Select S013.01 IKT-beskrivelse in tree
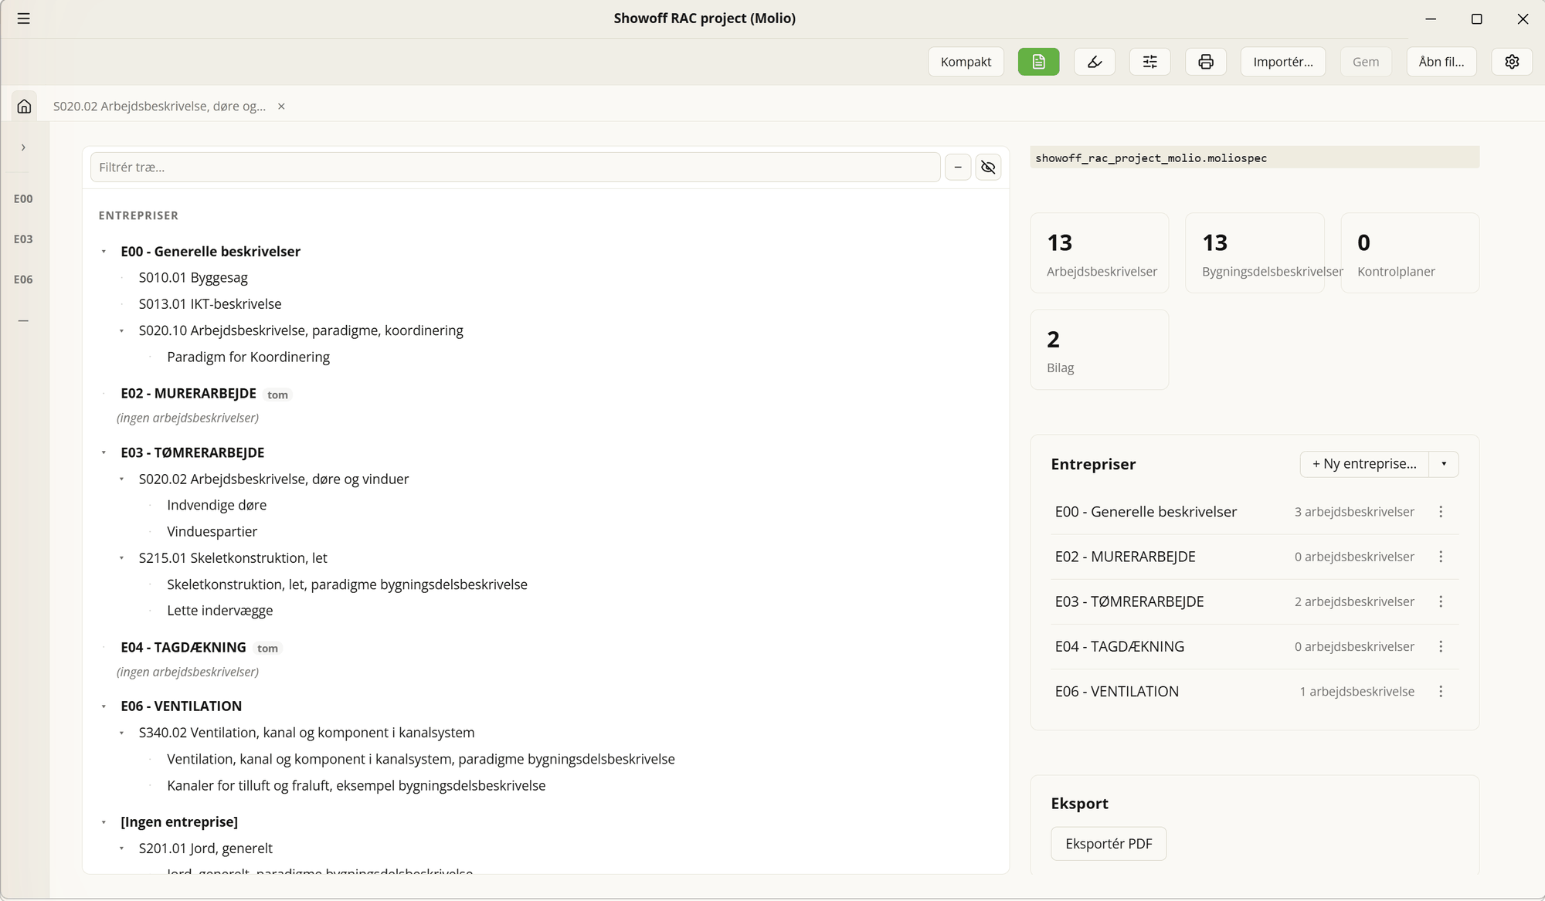The height and width of the screenshot is (901, 1545). [210, 304]
